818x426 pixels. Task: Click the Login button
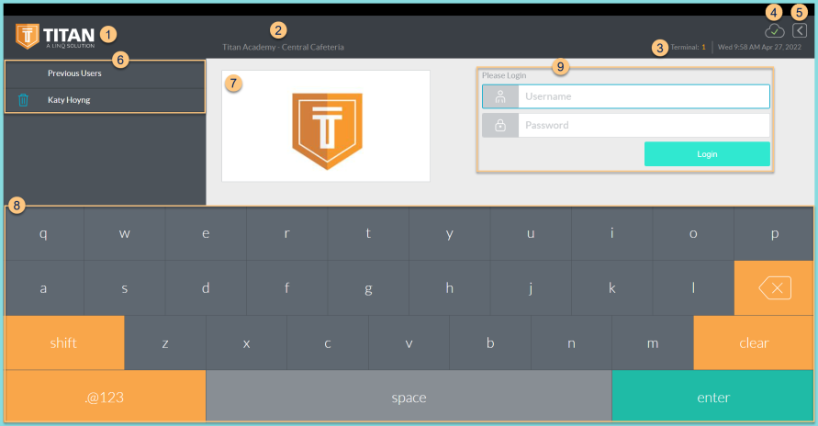tap(707, 154)
